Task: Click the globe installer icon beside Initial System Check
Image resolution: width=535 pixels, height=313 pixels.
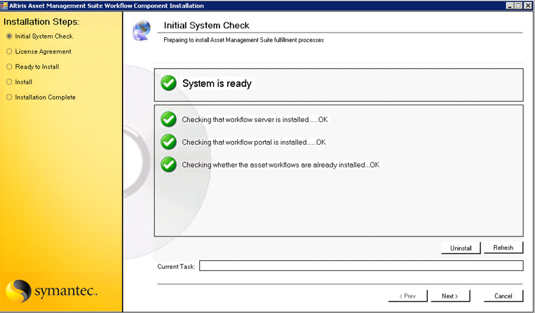Action: click(x=142, y=30)
